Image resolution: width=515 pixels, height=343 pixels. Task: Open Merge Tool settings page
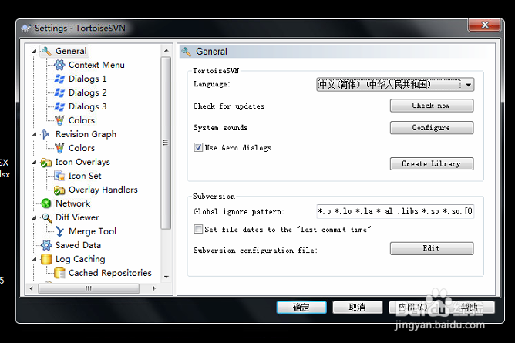click(x=93, y=231)
